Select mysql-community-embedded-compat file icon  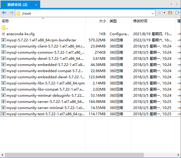click(x=4, y=71)
